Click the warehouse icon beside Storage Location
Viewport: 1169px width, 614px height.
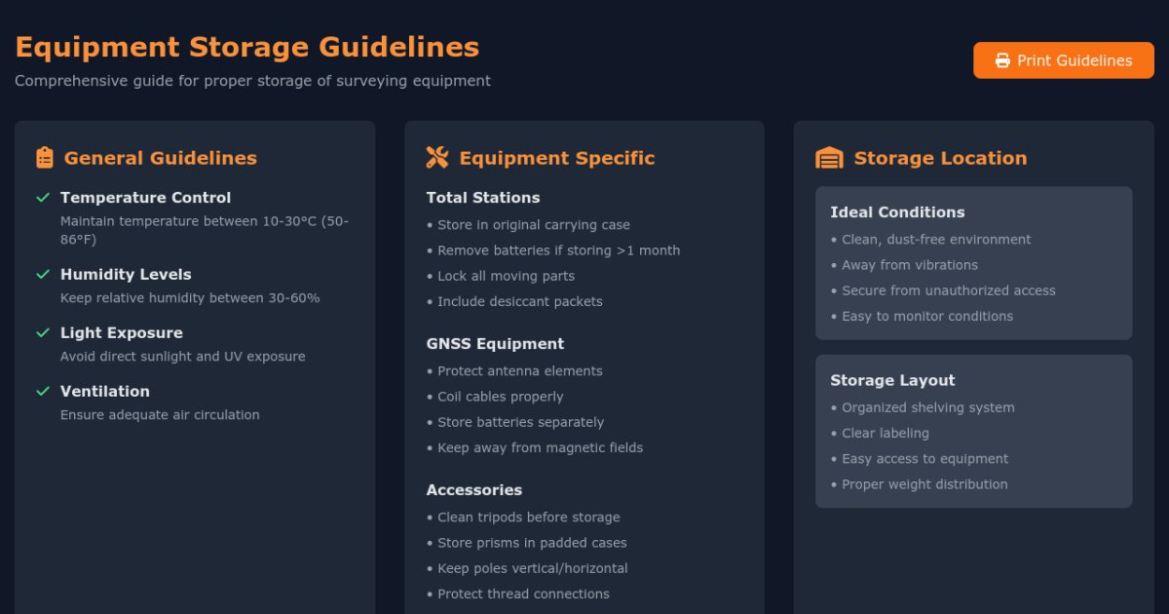[x=829, y=158]
